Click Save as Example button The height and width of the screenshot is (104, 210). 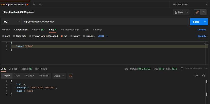(x=191, y=69)
